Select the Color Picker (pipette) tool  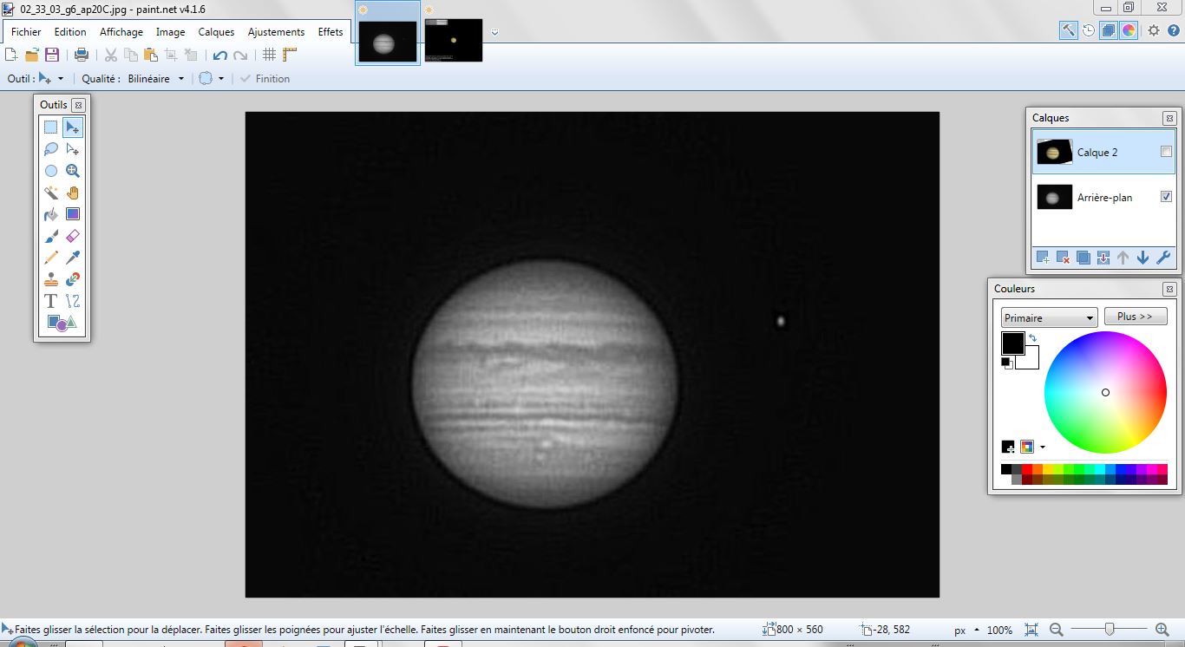73,258
